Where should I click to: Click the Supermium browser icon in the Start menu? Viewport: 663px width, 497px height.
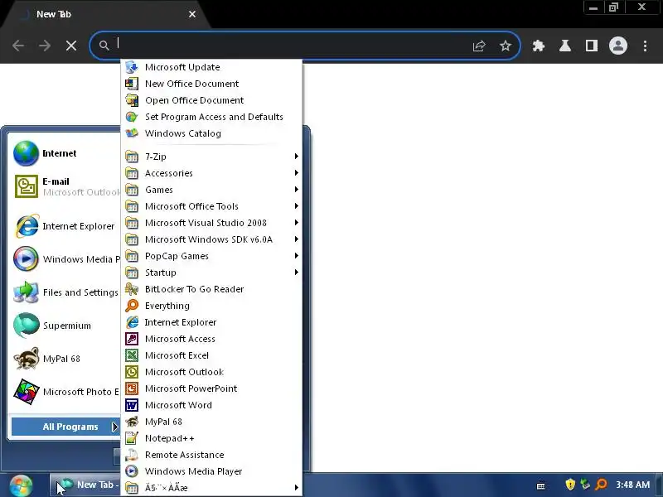tap(27, 325)
